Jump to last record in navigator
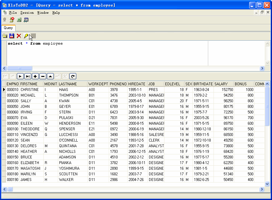 28,76
